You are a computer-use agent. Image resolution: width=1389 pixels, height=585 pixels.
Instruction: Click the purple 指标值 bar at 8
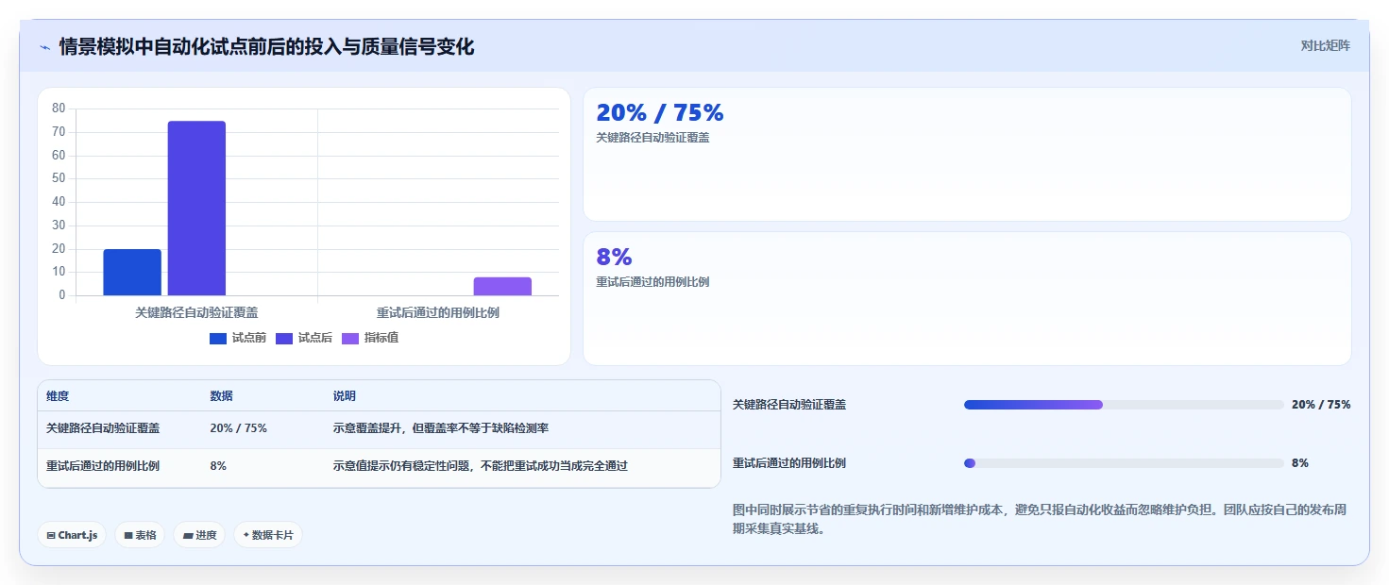(502, 286)
